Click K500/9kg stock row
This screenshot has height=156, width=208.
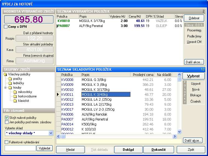pyautogui.click(x=117, y=124)
